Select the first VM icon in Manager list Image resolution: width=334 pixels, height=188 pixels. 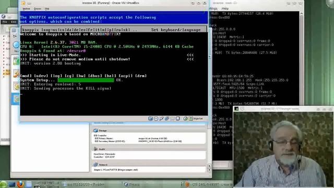16,61
